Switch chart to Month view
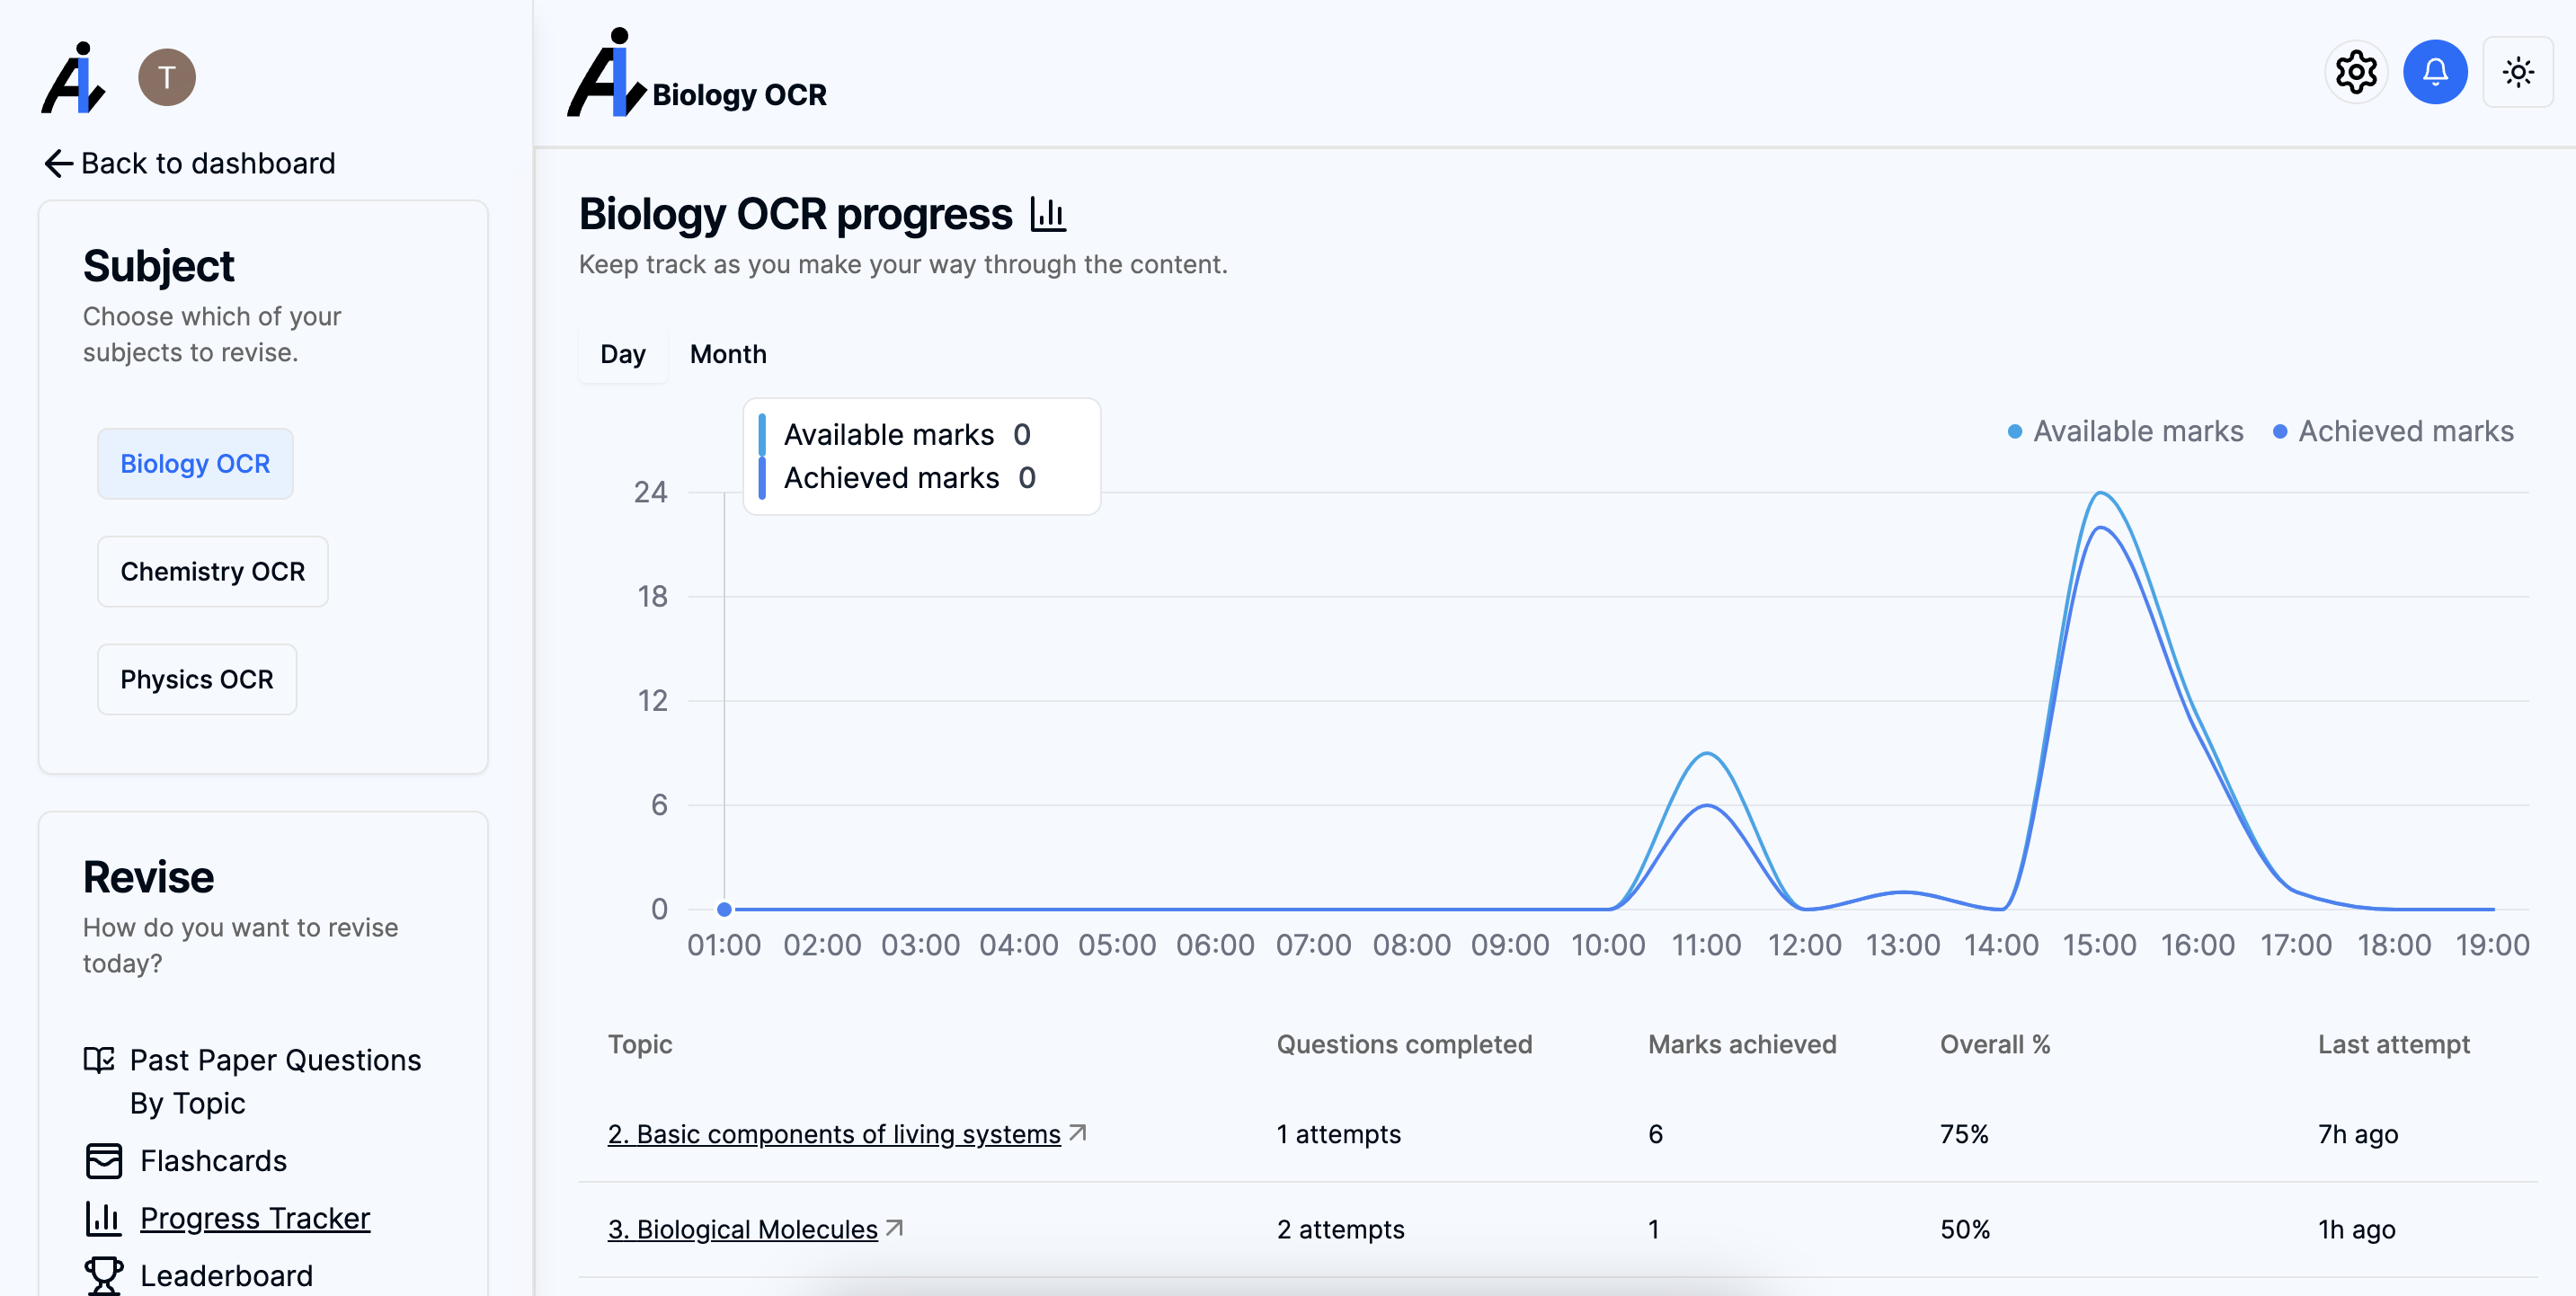 click(728, 354)
